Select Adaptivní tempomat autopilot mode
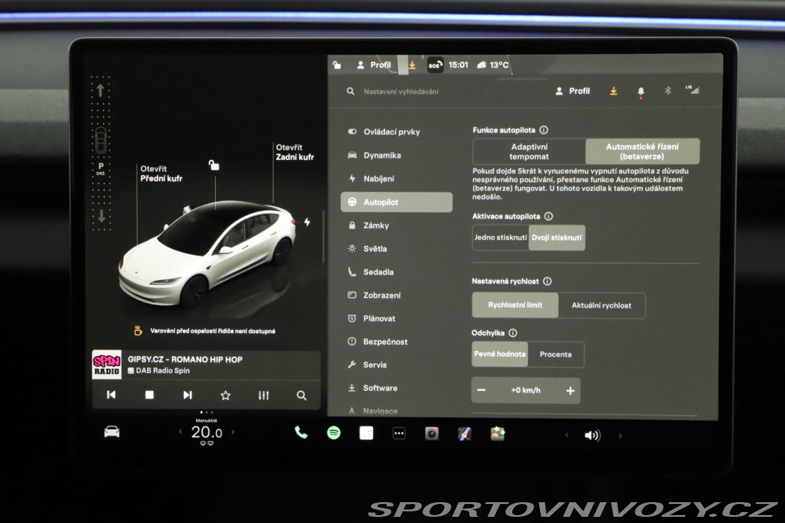Screen dimensions: 785x523 click(x=529, y=151)
